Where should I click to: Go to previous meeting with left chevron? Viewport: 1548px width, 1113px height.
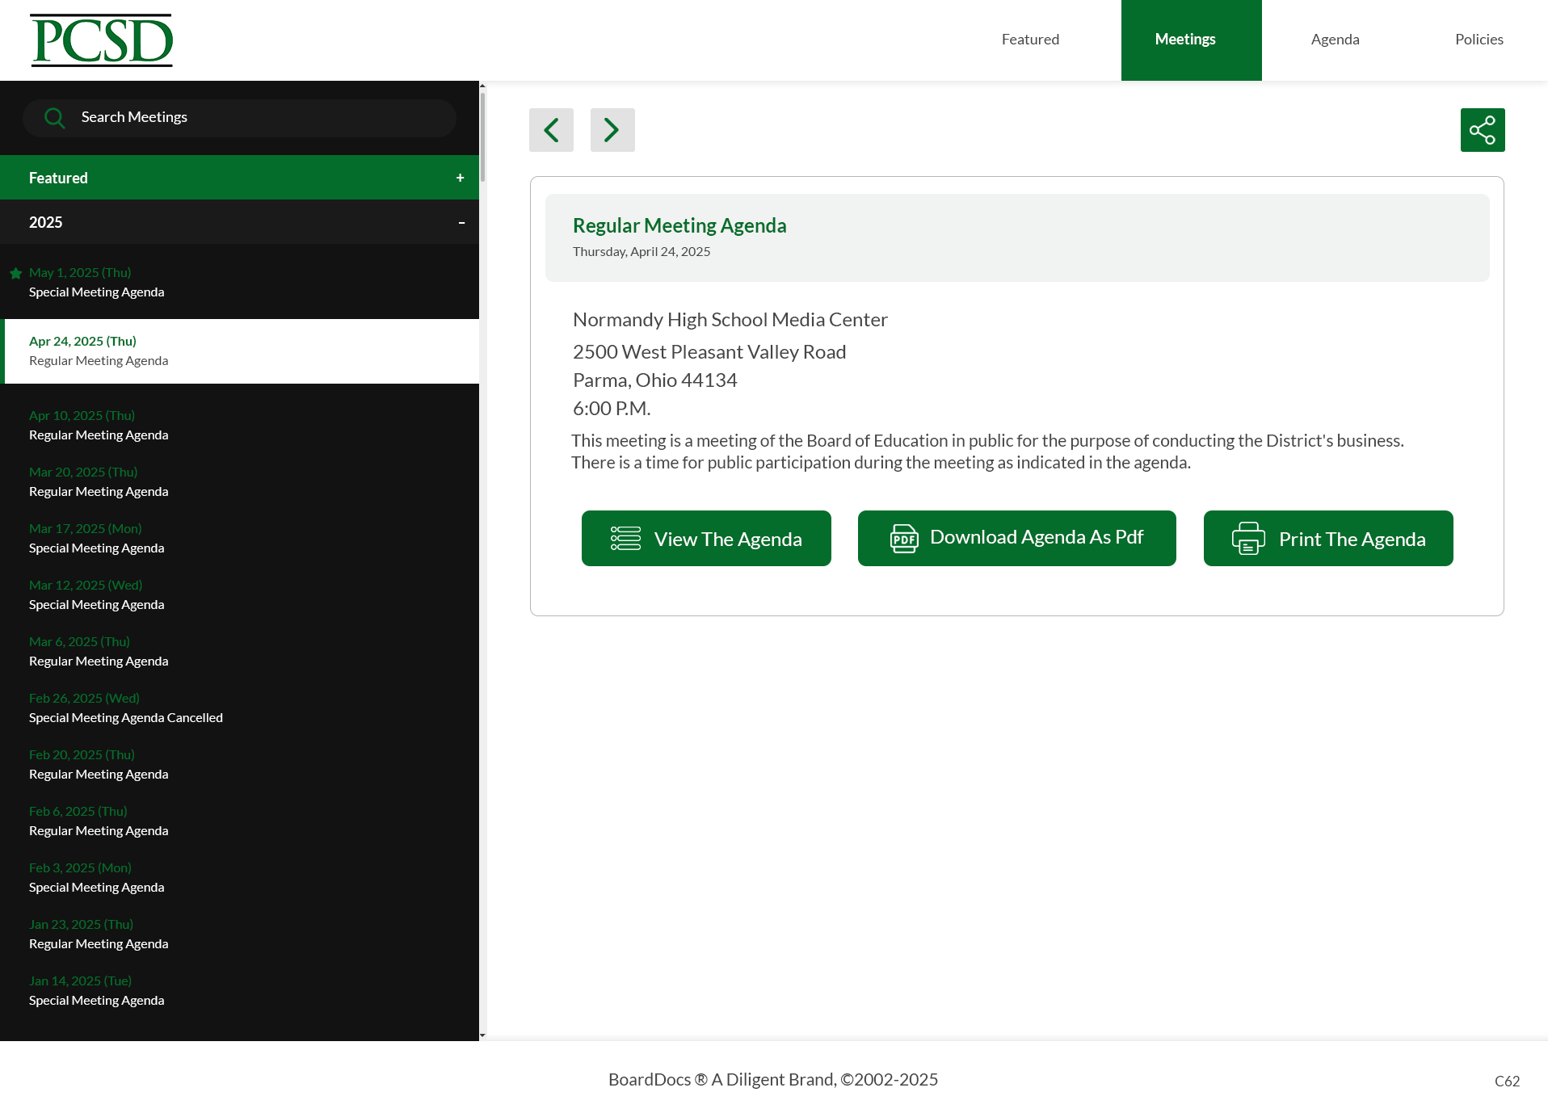coord(551,129)
